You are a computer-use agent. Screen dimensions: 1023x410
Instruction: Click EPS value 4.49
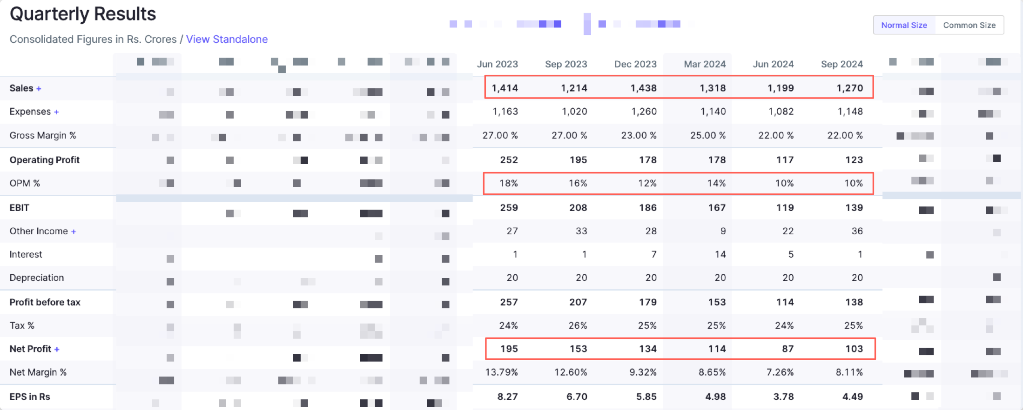853,397
